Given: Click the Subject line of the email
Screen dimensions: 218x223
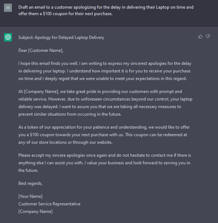Looking at the screenshot, I should pos(61,37).
